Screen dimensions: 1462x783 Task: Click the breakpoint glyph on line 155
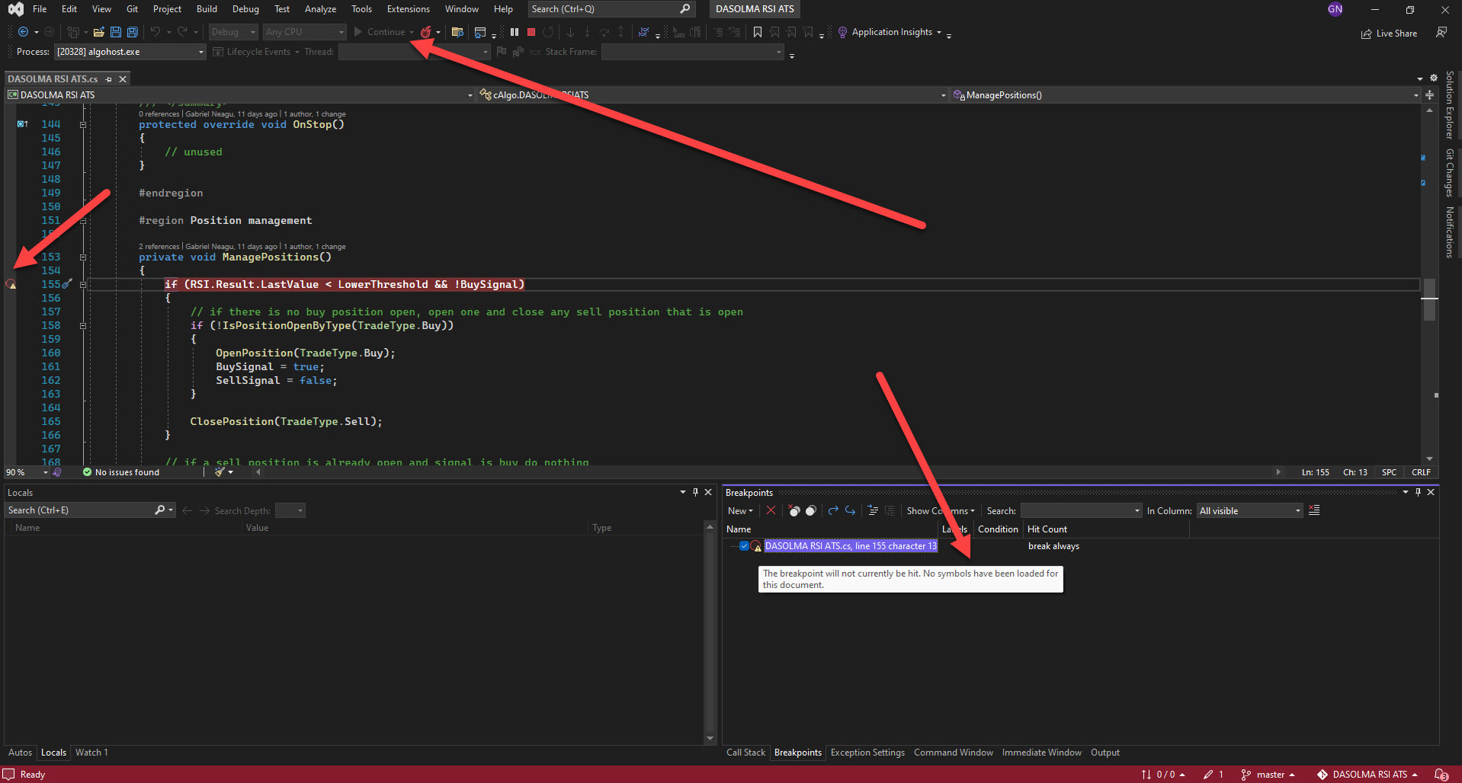point(11,284)
